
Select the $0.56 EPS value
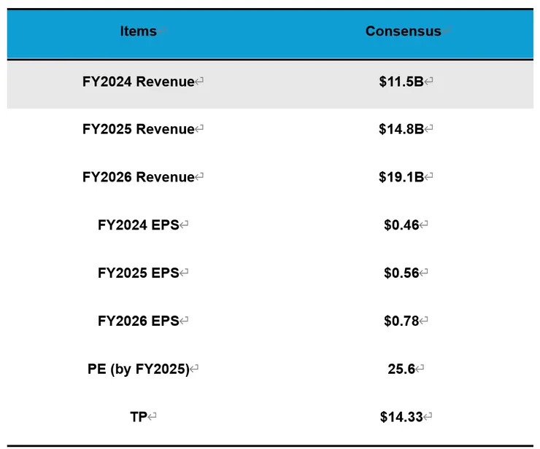[401, 273]
